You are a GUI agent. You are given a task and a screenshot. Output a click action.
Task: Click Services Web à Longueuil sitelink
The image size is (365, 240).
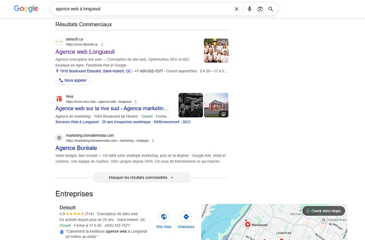tap(77, 122)
